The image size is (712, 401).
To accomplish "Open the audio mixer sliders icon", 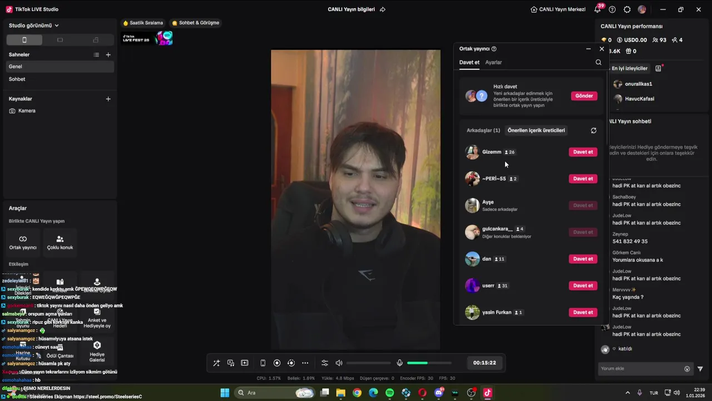I will [325, 363].
